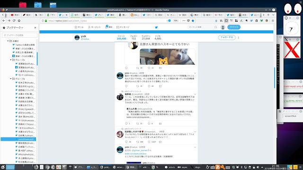Image resolution: width=303 pixels, height=170 pixels.
Task: Close the active Twitter tab
Action: coord(67,15)
